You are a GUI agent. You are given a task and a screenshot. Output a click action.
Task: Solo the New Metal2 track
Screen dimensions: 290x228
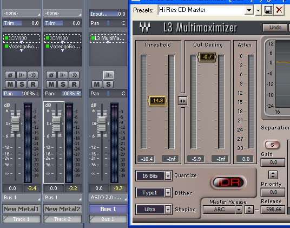pyautogui.click(x=63, y=84)
